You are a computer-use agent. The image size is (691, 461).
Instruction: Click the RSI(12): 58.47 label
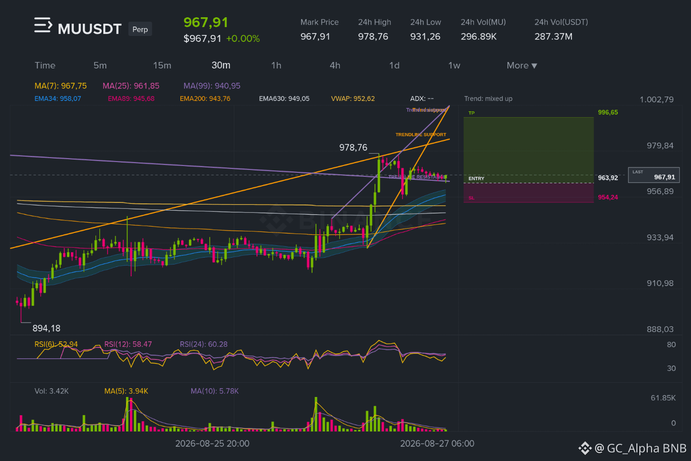(128, 344)
